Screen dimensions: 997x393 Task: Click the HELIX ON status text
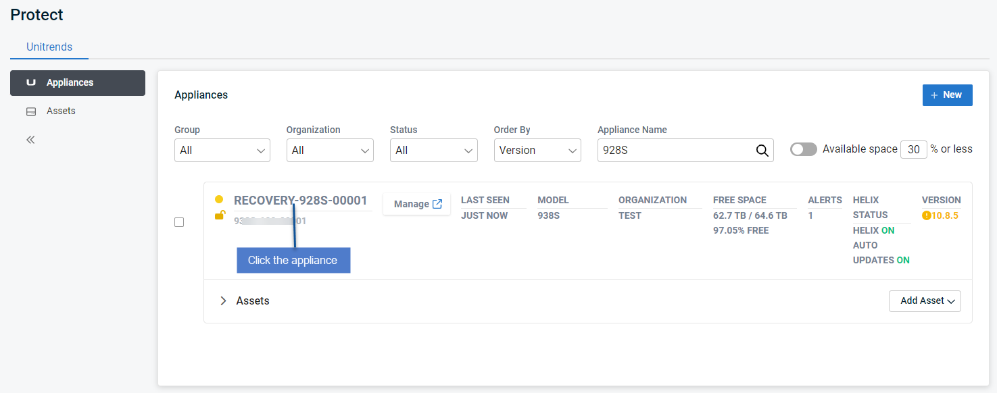(874, 230)
